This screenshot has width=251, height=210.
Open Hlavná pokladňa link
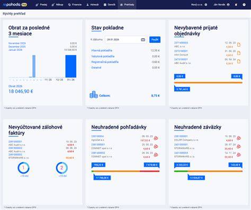point(102,50)
